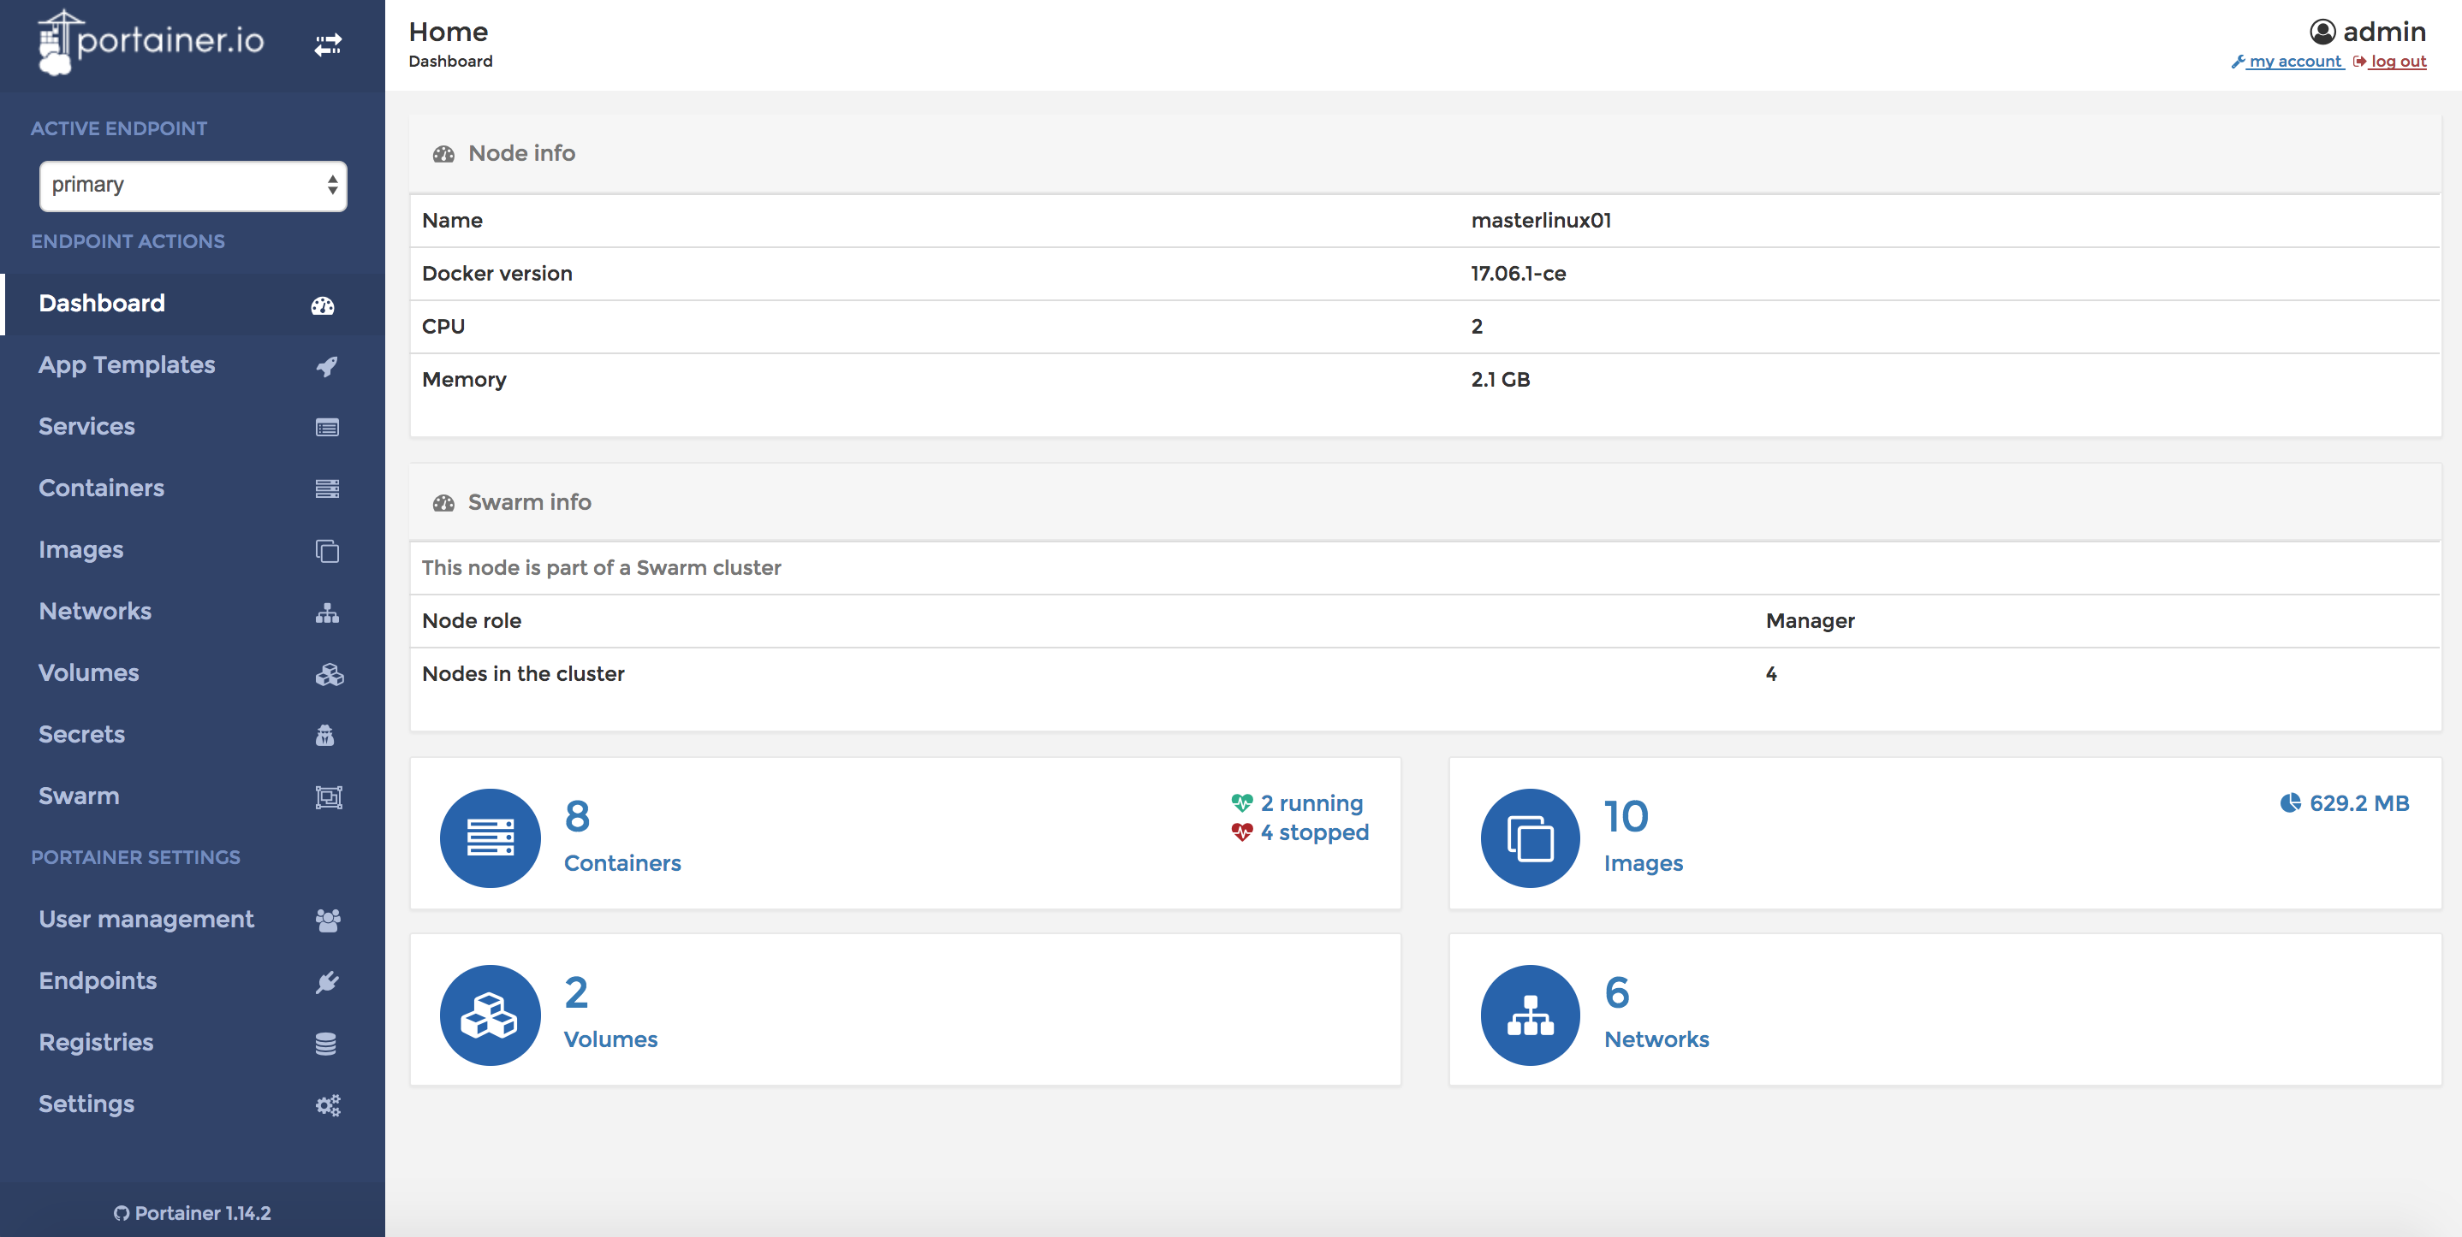Screen dimensions: 2462x1237
Task: Go to User management page
Action: coord(146,919)
